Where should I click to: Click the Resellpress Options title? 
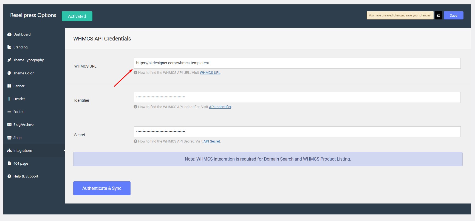pyautogui.click(x=33, y=15)
